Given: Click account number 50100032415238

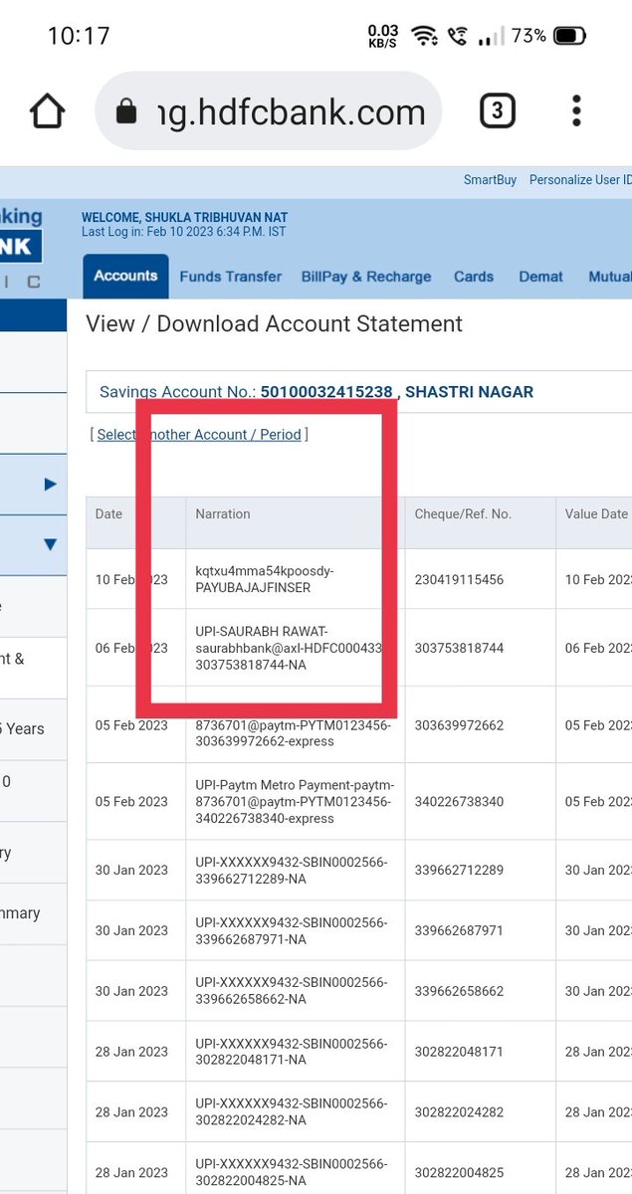Looking at the screenshot, I should [x=326, y=392].
